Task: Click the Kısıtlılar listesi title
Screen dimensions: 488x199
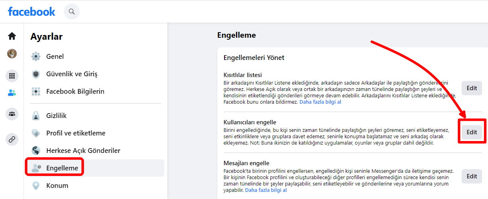Action: (x=242, y=75)
